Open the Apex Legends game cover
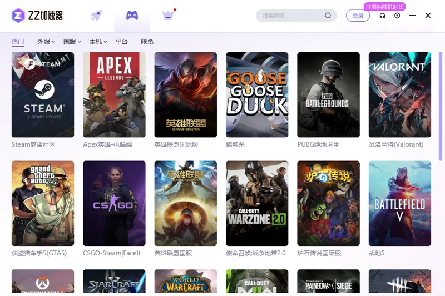Screen dimensions: 445x296 (114, 94)
